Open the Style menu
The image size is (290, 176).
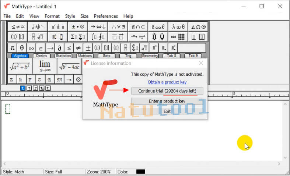(70, 16)
